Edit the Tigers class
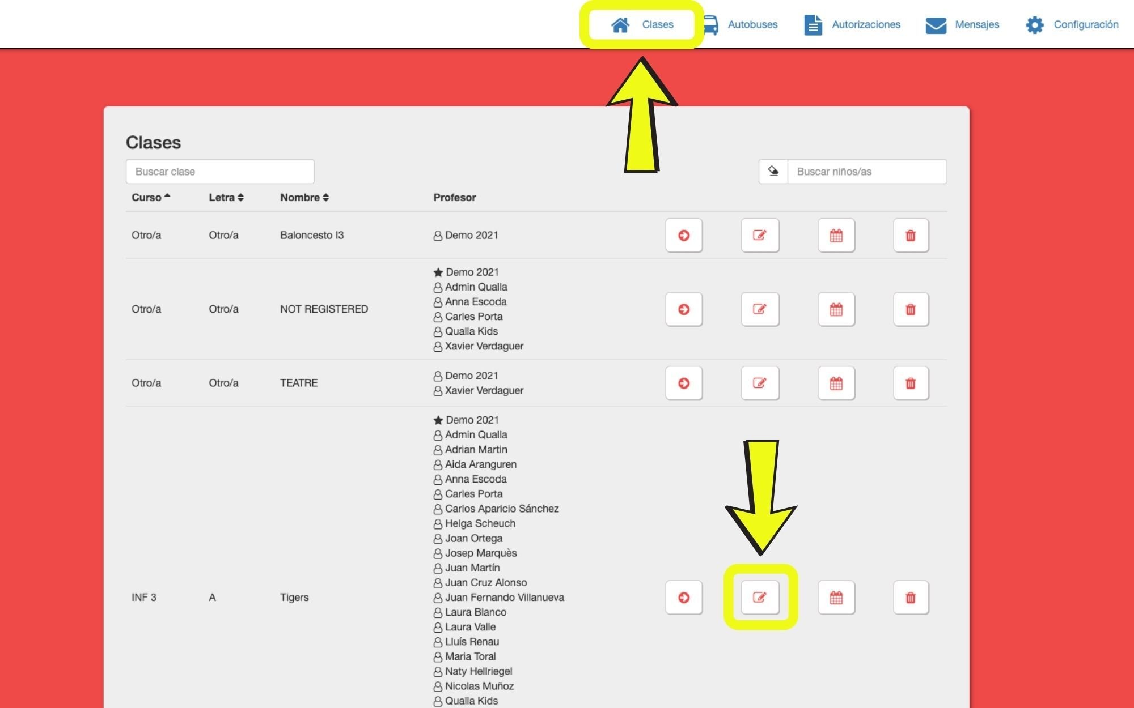The image size is (1134, 708). [x=760, y=597]
